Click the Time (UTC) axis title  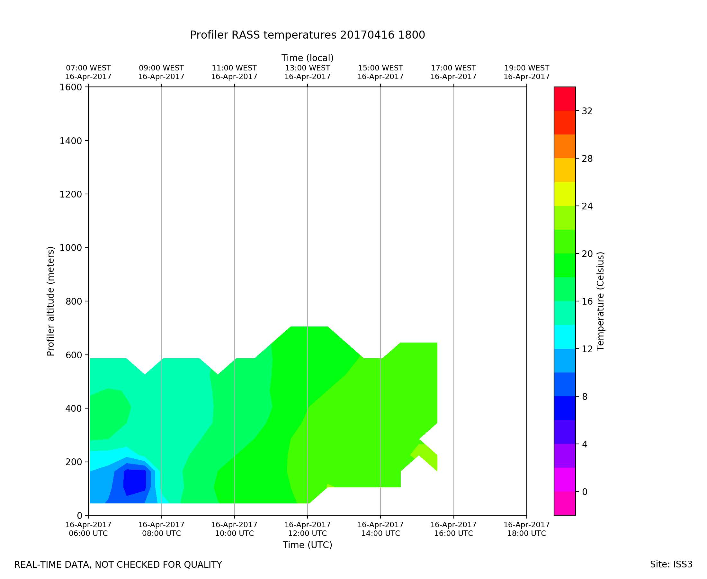pos(307,545)
